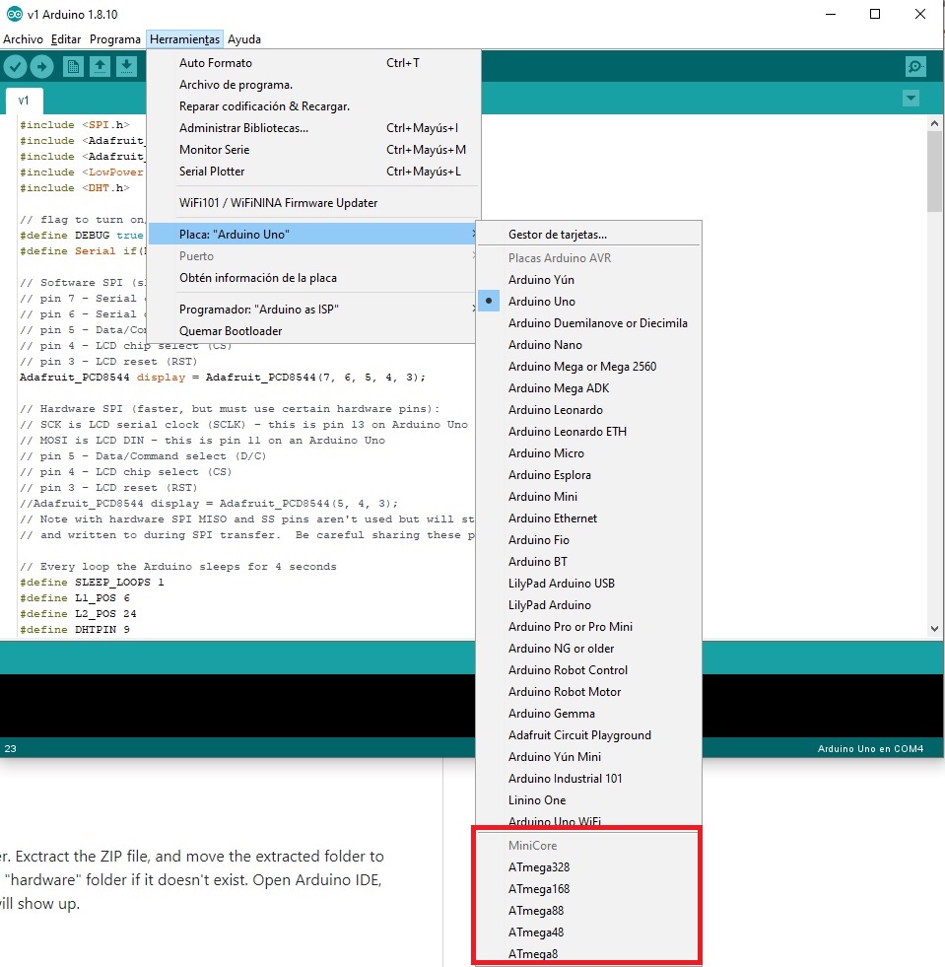Select LilyPad Arduino USB
Screen dimensions: 945x967
[x=589, y=583]
